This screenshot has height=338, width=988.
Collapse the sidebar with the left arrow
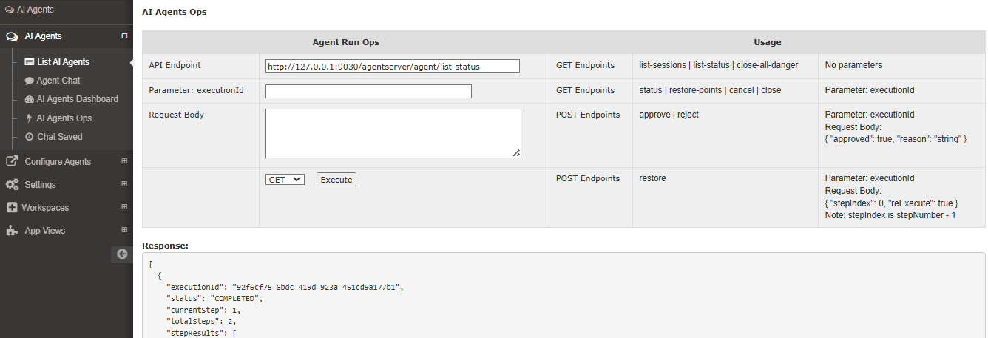click(123, 254)
